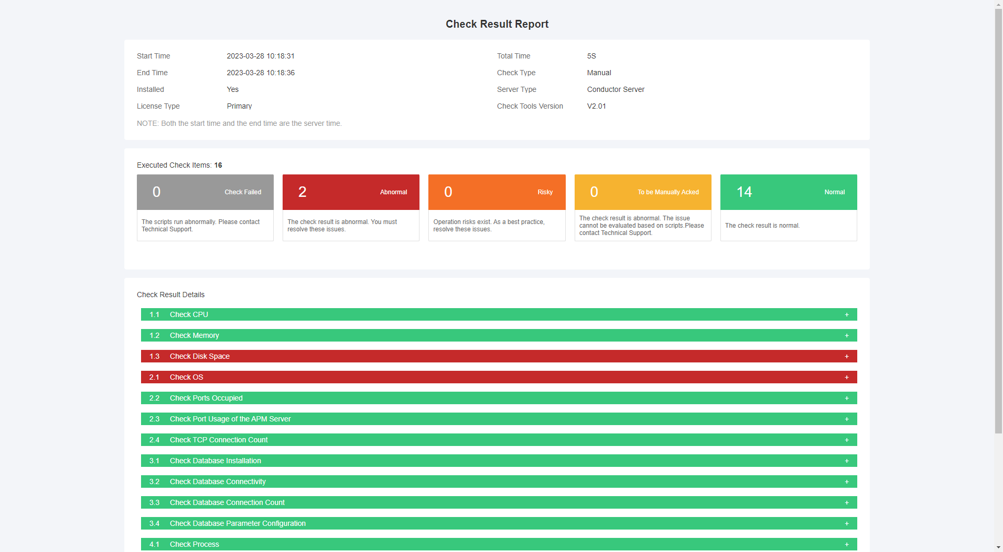Click the 'Check Disk Space' row title
Screen dimensions: 1003x552
click(200, 356)
